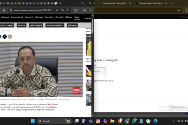
Task: Open the Olahraga section
Action: pos(39,17)
